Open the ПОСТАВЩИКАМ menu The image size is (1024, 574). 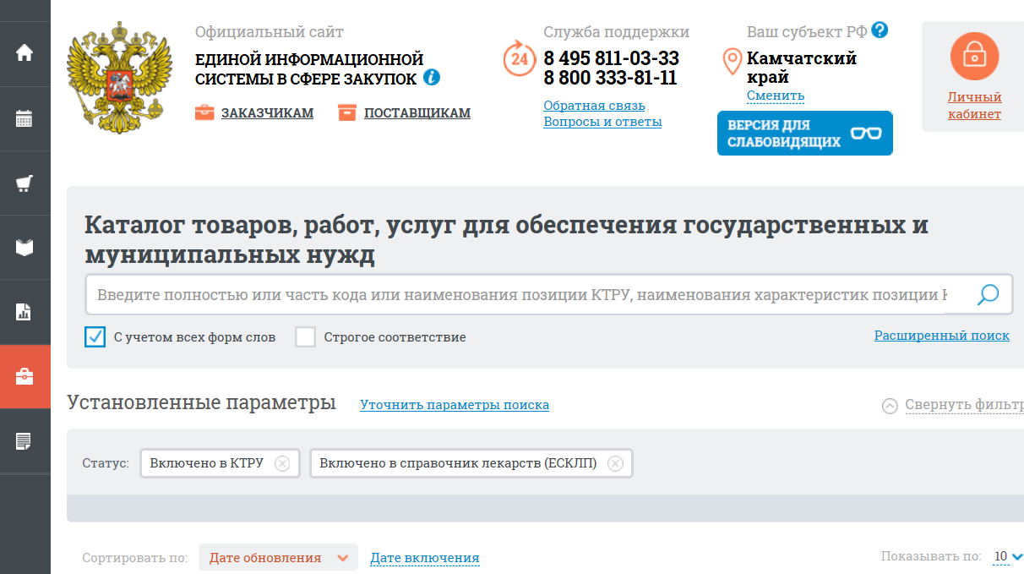(x=417, y=112)
